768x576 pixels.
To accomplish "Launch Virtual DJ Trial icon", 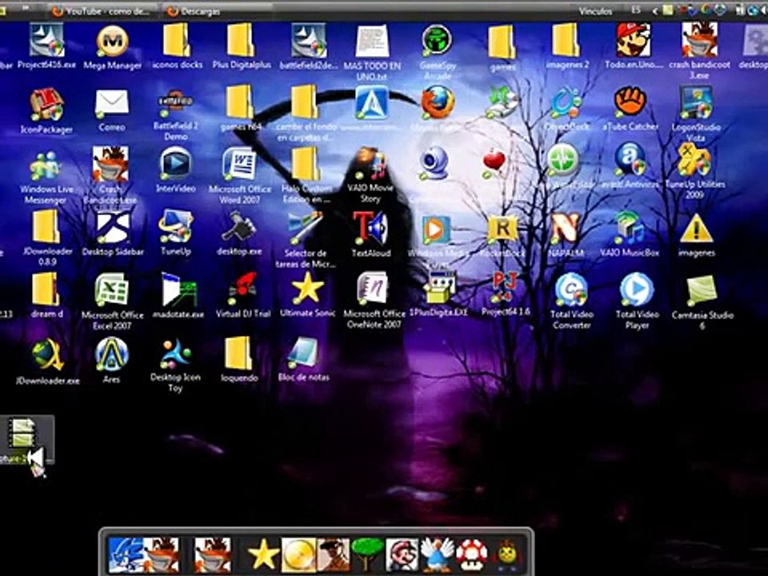I will 243,289.
